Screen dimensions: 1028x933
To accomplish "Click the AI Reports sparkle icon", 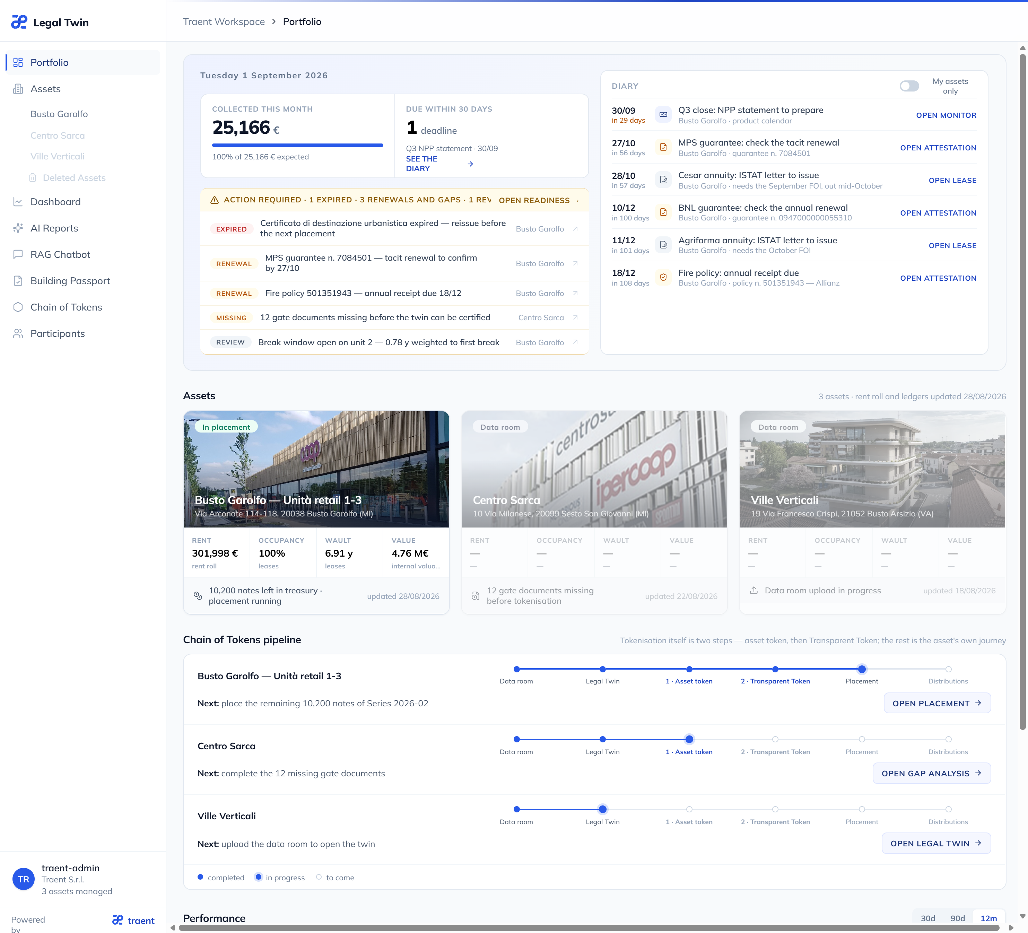I will tap(18, 228).
